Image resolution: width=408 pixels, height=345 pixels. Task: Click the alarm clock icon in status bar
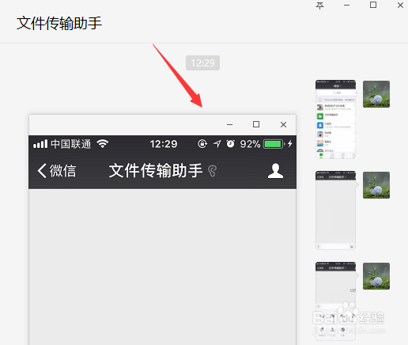pyautogui.click(x=230, y=144)
